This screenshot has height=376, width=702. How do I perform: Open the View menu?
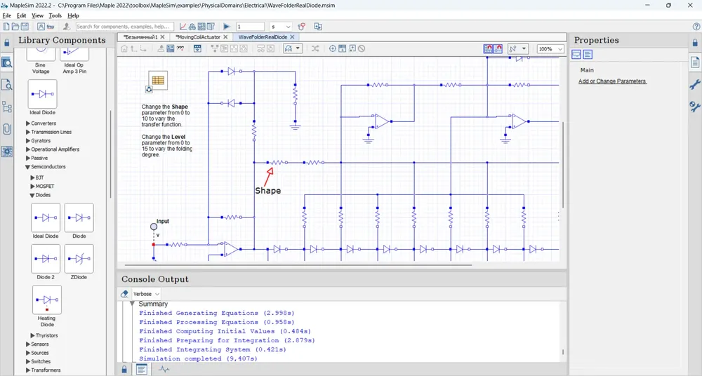38,15
